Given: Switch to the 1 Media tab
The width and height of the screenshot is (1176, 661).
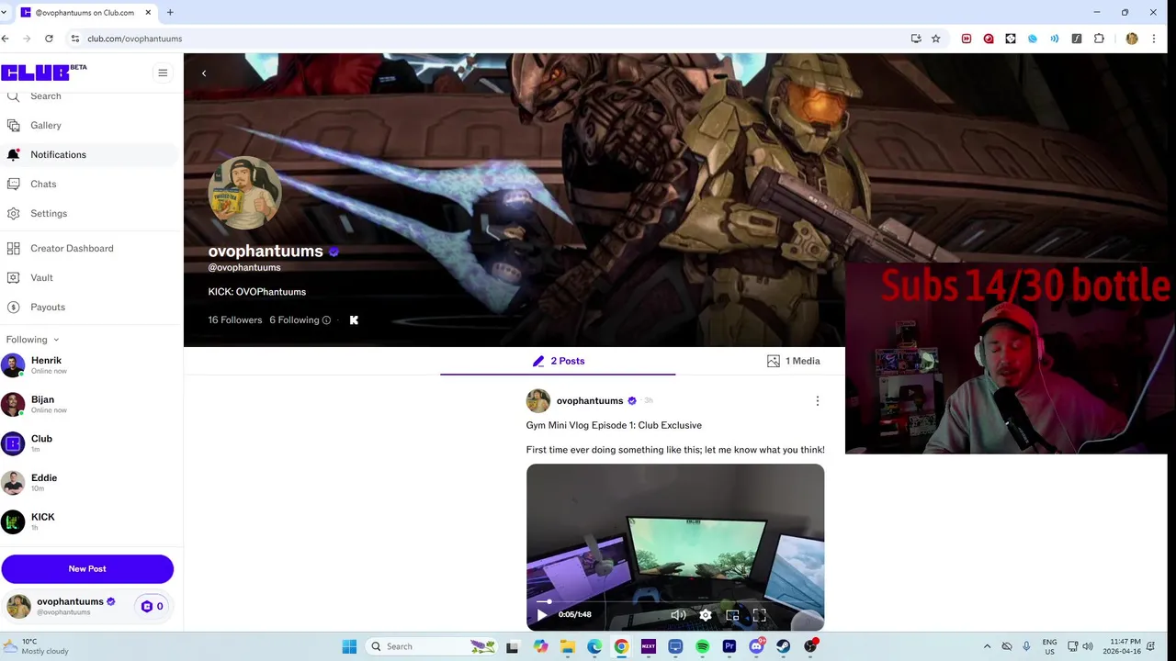Looking at the screenshot, I should point(794,361).
